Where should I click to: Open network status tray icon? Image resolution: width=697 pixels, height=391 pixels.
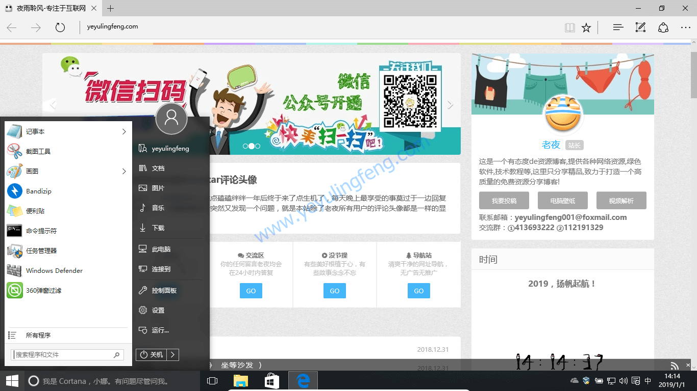pyautogui.click(x=611, y=380)
